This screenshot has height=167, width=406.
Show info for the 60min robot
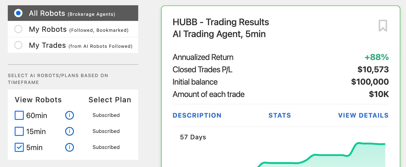click(70, 115)
